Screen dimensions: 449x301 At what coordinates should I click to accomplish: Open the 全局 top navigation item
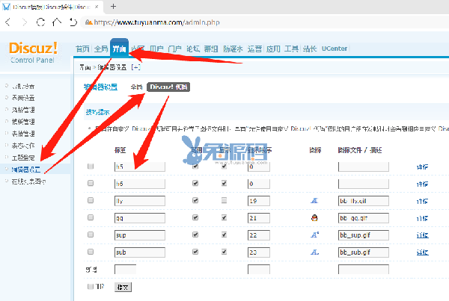click(x=101, y=49)
